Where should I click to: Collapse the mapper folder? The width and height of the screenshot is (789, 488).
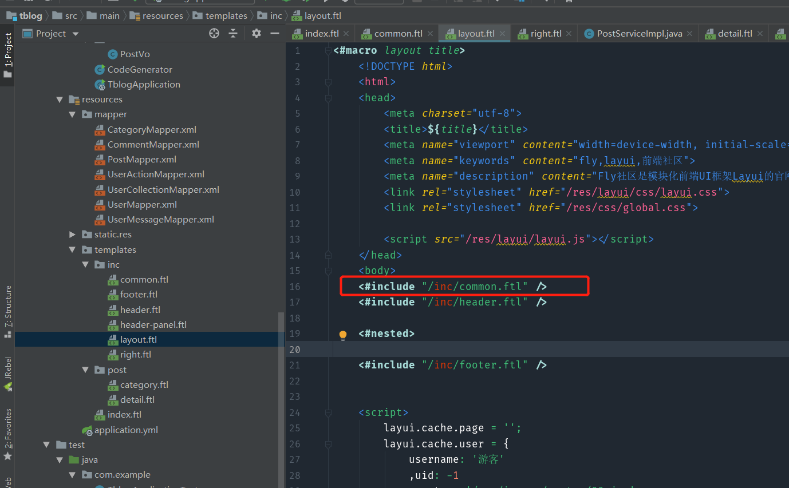[72, 114]
